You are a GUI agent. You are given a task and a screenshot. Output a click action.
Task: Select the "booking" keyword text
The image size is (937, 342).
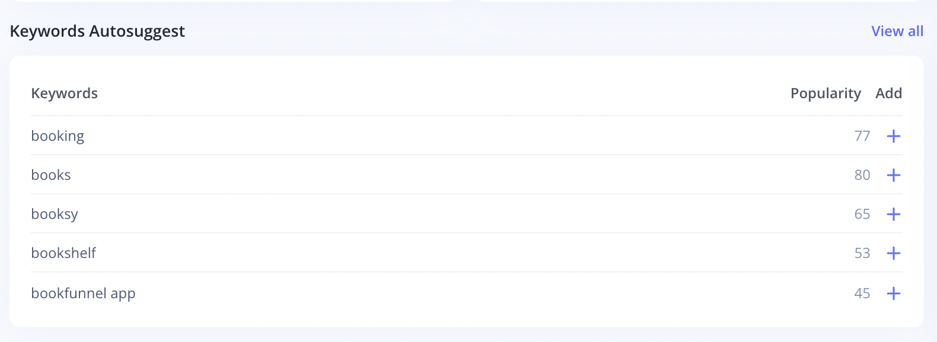click(x=58, y=136)
